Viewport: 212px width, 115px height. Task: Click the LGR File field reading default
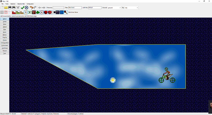point(95,8)
